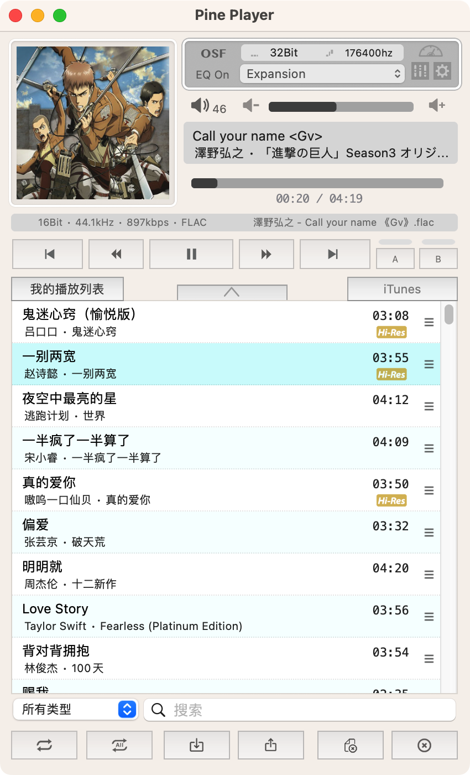Click the search magnifier icon

[x=158, y=710]
